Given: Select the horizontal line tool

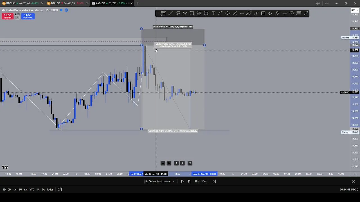Looking at the screenshot, I should tap(284, 13).
